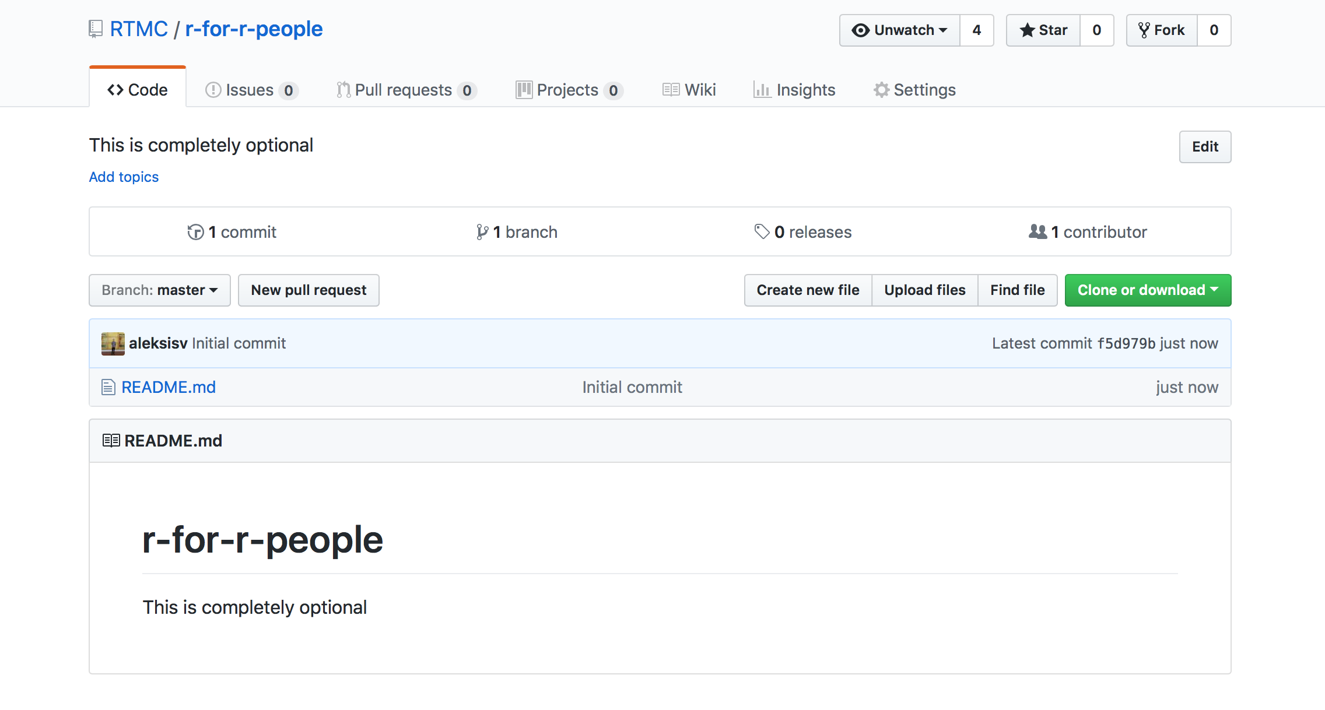Click aleksisv's avatar thumbnail

point(113,344)
